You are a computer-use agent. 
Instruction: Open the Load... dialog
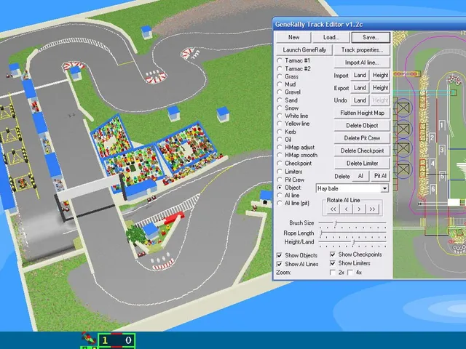(x=331, y=37)
